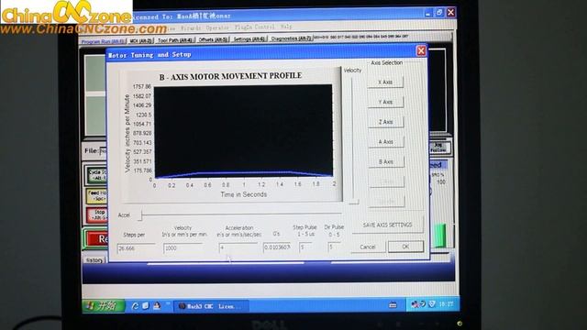
Task: Cancel the Motor Tuning dialog
Action: pos(368,247)
